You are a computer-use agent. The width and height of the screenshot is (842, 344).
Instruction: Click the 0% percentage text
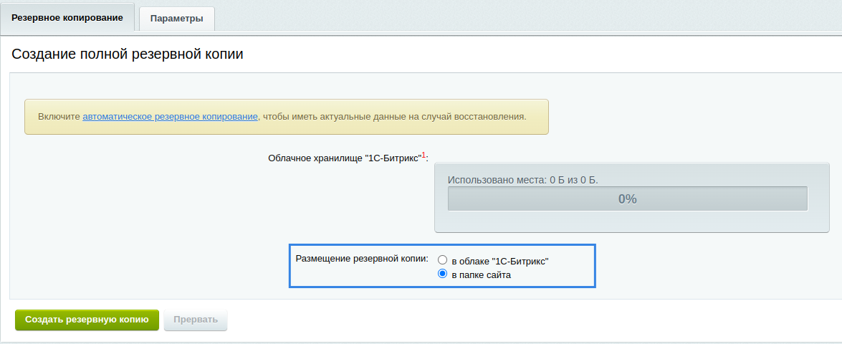[x=627, y=199]
